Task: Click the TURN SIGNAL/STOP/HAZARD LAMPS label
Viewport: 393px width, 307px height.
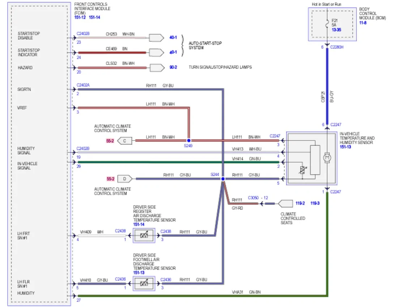Action: pyautogui.click(x=220, y=67)
